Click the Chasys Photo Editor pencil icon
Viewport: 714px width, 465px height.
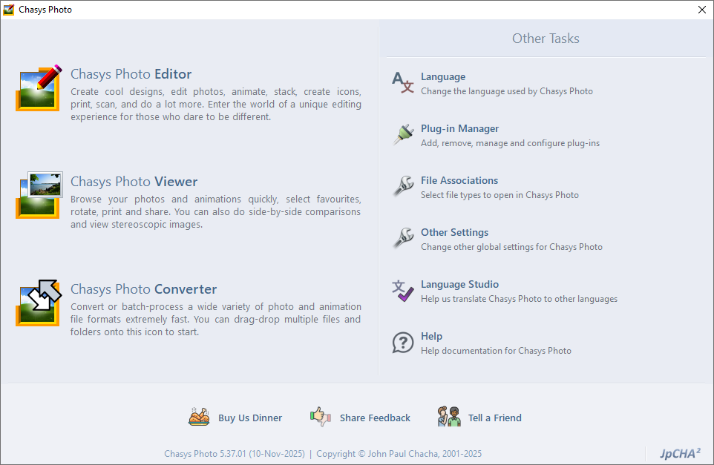click(38, 88)
